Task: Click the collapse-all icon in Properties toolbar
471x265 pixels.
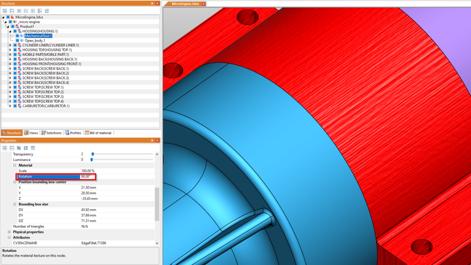Action: [12, 148]
